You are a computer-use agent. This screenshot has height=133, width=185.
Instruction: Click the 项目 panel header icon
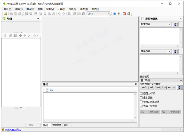pos(4,18)
